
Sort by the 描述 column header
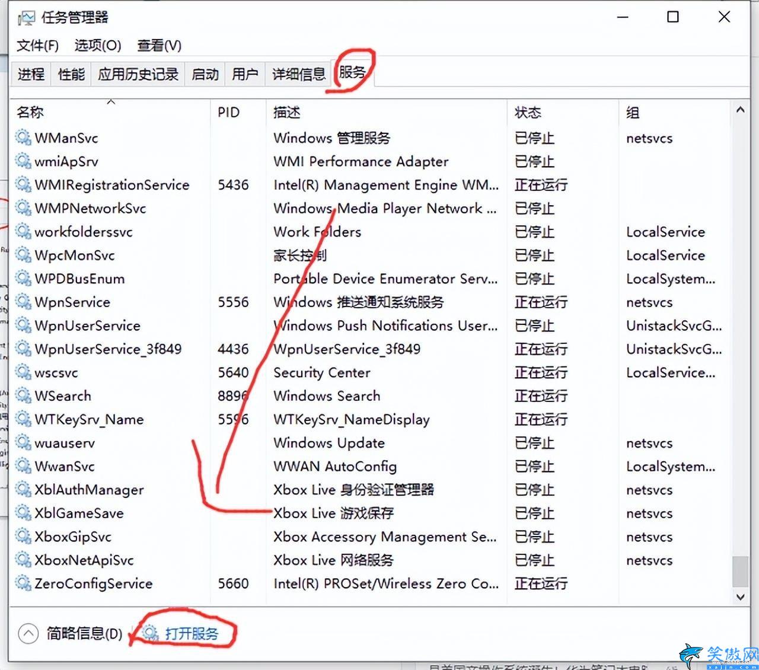tap(387, 112)
